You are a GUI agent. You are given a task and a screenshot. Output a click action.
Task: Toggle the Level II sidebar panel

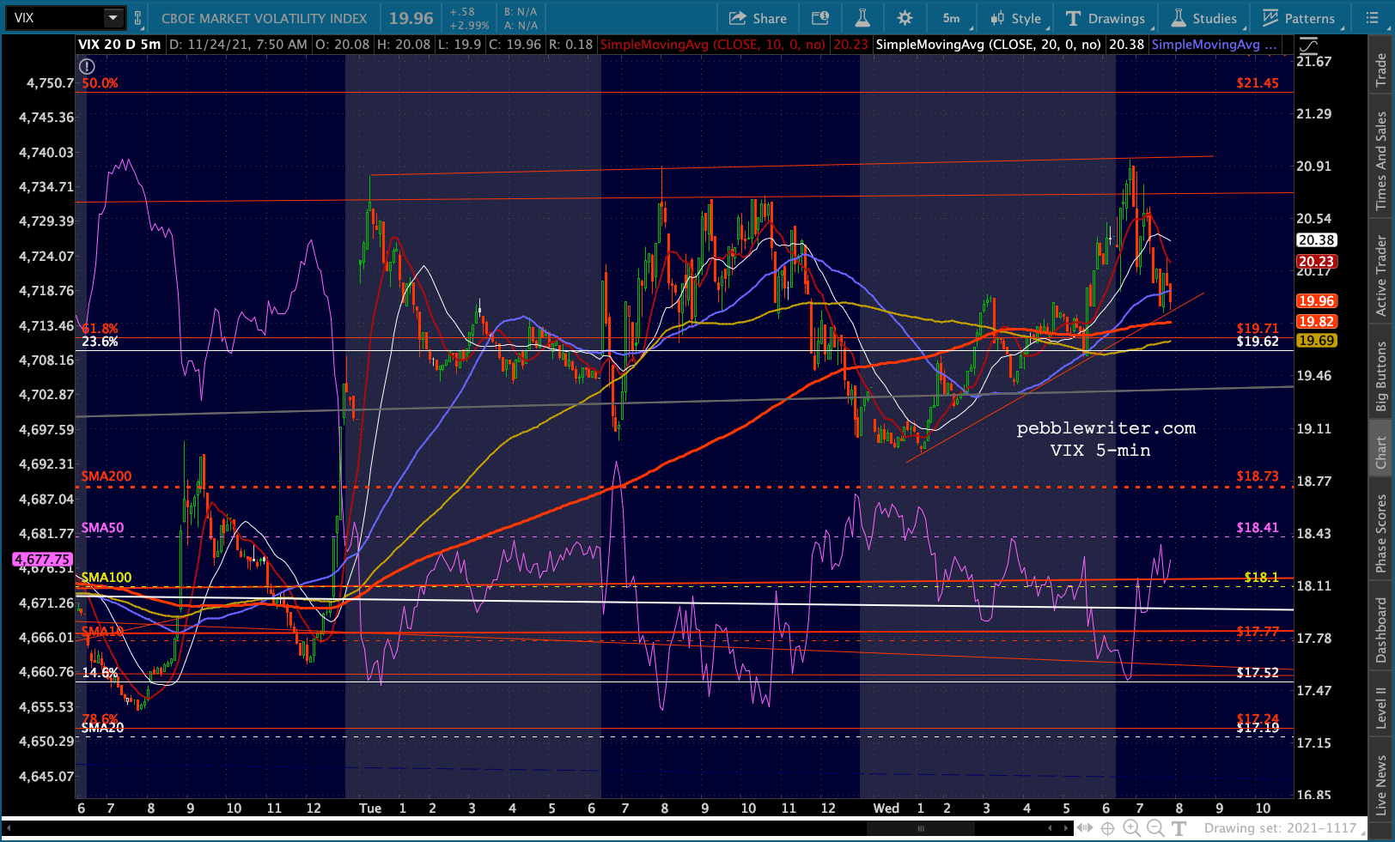tap(1380, 706)
